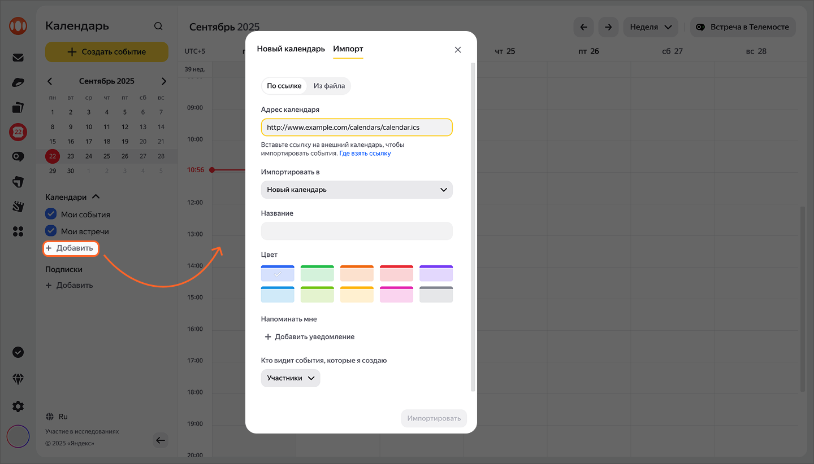Viewport: 814px width, 464px height.
Task: Open the Disk icon in sidebar
Action: click(x=18, y=82)
